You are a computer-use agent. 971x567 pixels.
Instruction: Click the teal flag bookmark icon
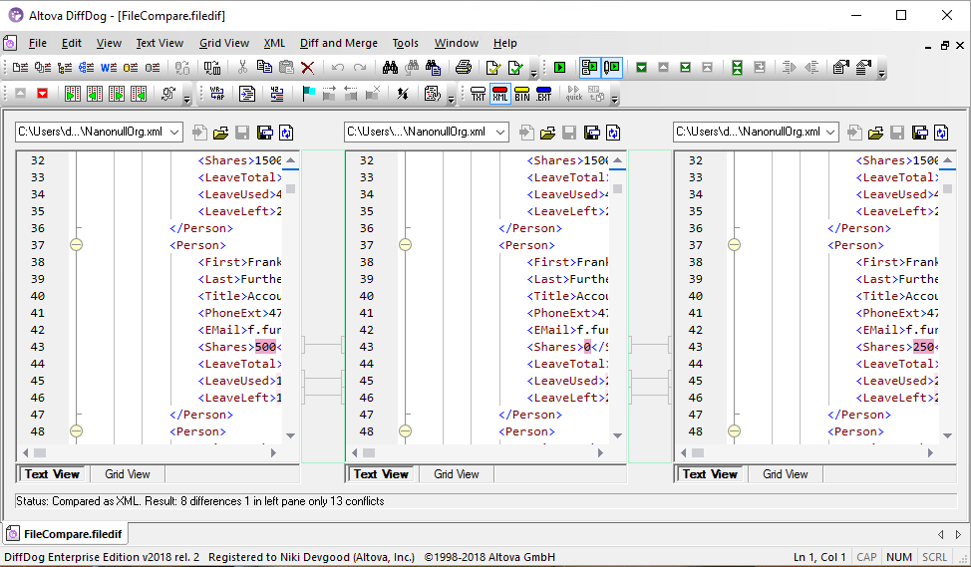click(x=308, y=94)
